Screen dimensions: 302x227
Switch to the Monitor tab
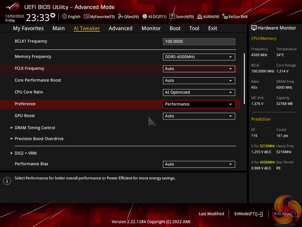coord(151,28)
